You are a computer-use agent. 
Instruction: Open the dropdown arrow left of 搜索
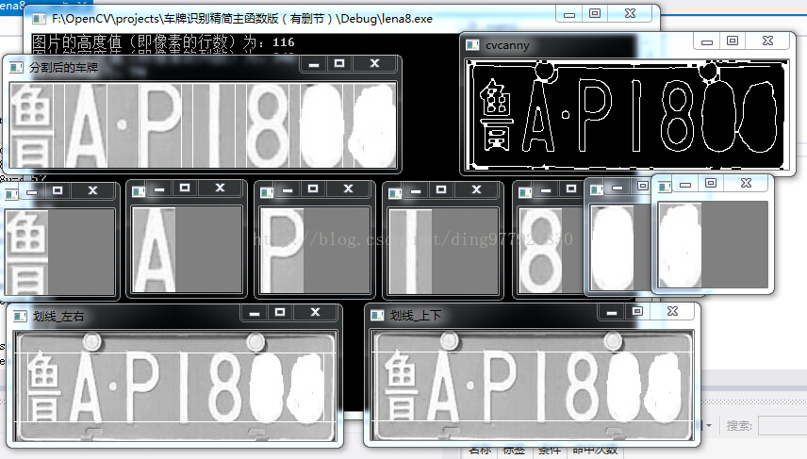[709, 426]
